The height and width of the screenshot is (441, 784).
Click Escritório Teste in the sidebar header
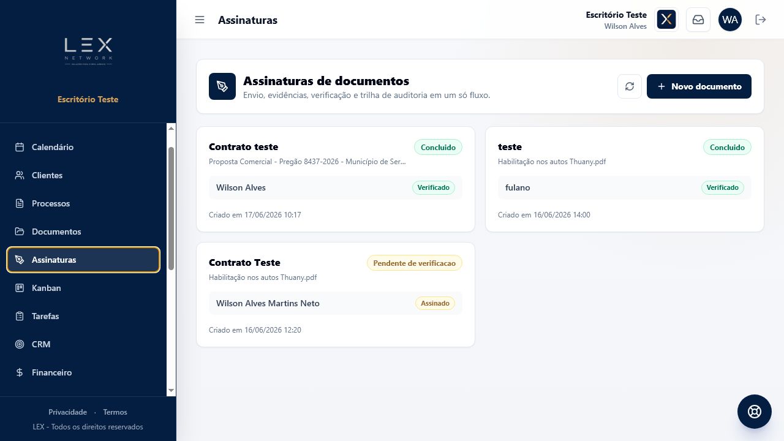(88, 99)
